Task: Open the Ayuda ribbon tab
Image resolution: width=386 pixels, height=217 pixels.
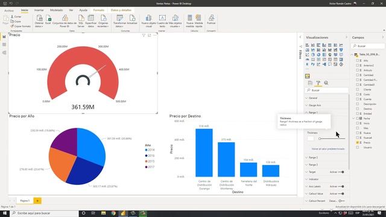Action: pos(83,10)
